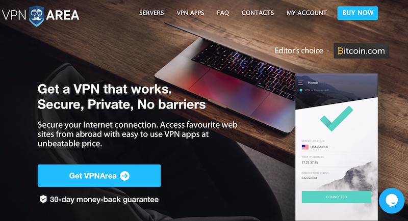The width and height of the screenshot is (408, 221).
Task: Click the arrow icon in Get VPNArea button
Action: coord(124,176)
